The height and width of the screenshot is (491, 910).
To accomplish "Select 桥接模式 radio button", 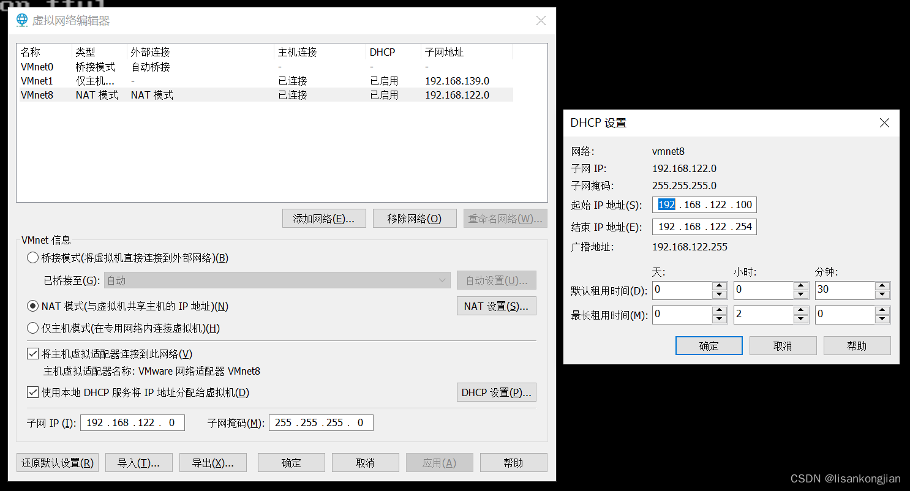I will coord(32,258).
